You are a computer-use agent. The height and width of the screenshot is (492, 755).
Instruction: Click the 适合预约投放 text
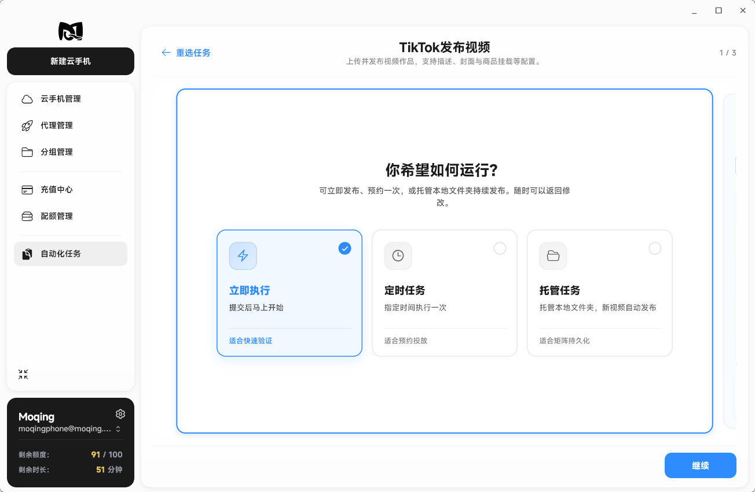(406, 341)
